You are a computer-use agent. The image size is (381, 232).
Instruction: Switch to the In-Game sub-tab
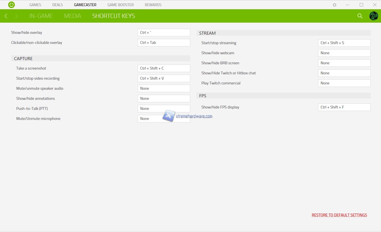(x=41, y=16)
